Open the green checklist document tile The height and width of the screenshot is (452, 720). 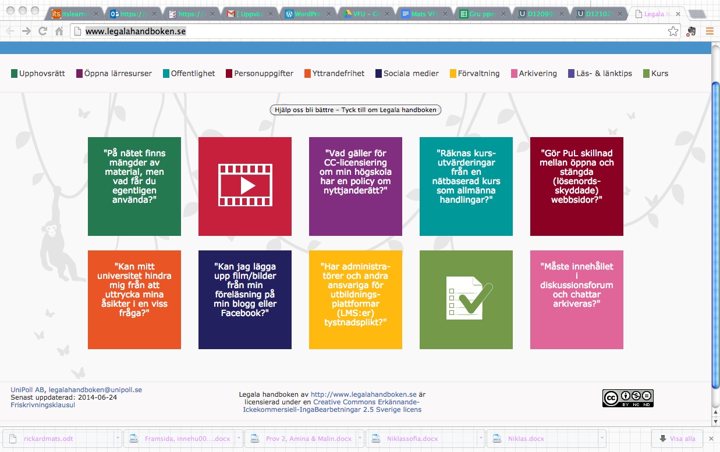(x=466, y=299)
